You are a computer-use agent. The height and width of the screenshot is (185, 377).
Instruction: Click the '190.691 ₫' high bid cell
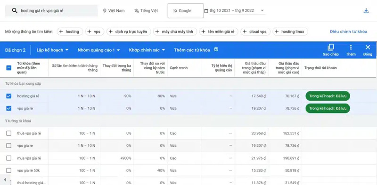[x=291, y=158]
